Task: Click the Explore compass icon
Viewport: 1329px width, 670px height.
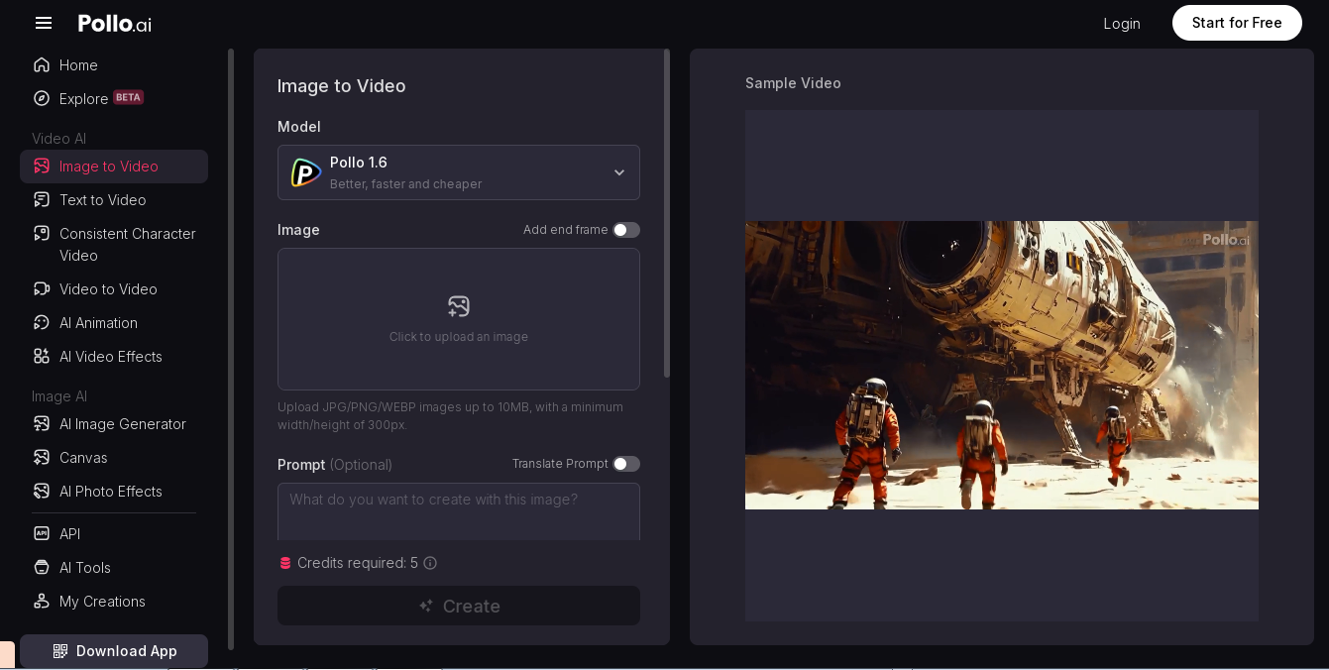Action: tap(42, 99)
